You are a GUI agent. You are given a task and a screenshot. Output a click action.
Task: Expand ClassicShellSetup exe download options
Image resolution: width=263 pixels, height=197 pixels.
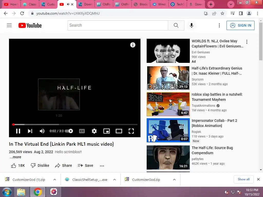pos(115,180)
